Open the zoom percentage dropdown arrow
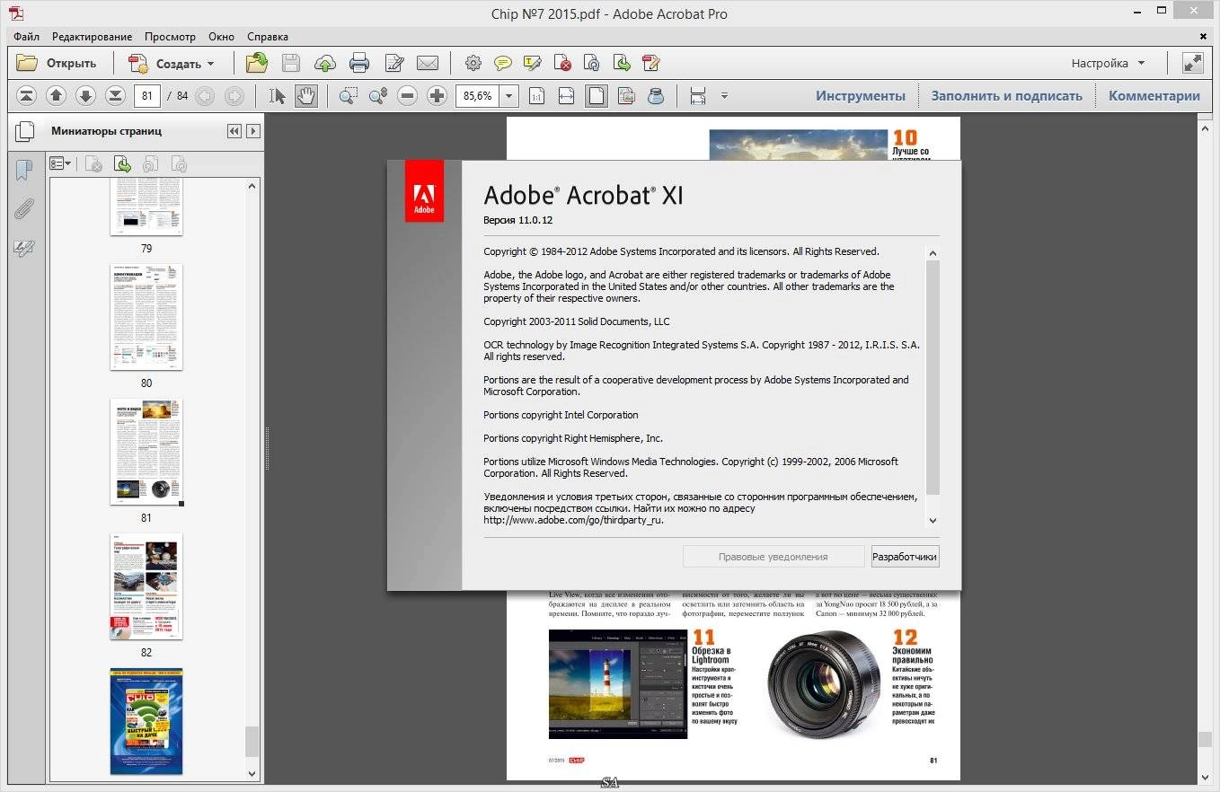Screen dimensions: 1220x792 pyautogui.click(x=509, y=96)
